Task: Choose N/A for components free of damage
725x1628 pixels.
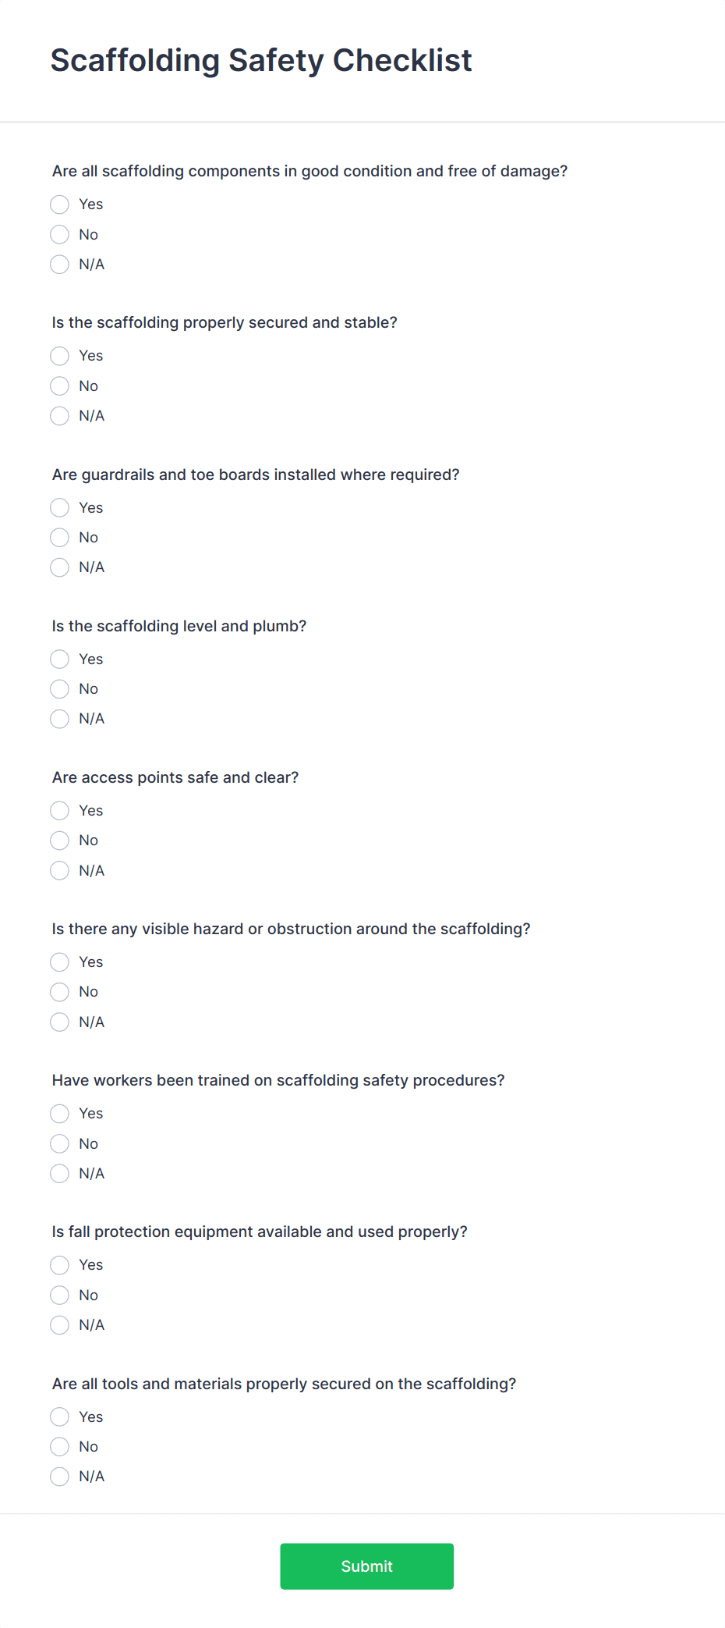Action: click(x=60, y=265)
